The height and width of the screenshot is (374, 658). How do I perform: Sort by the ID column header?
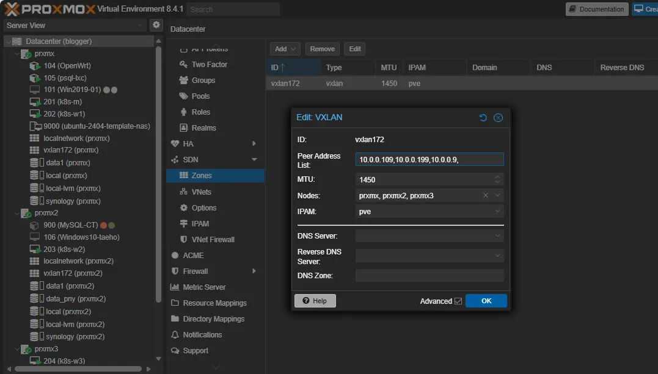point(293,68)
